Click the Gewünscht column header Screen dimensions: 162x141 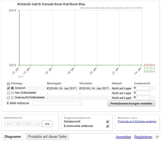[x=142, y=83]
